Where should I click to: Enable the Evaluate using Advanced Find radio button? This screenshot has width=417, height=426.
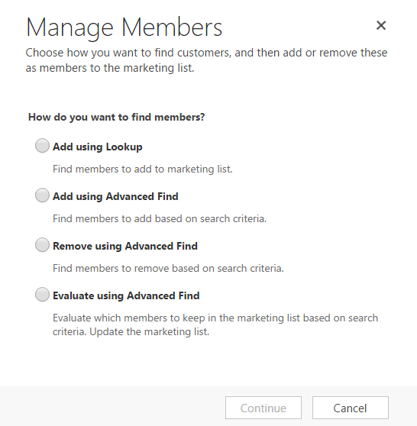(x=42, y=295)
